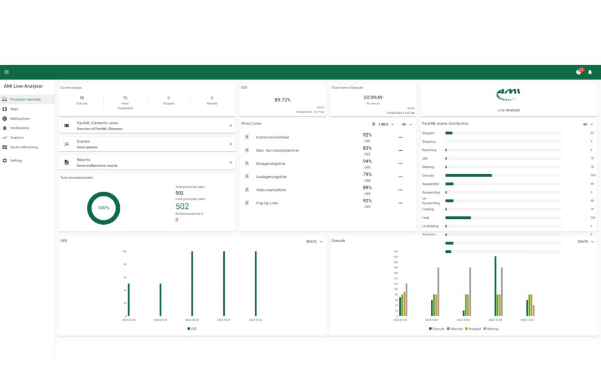Open the 5DAYS dropdown on OEE chart

coord(314,241)
